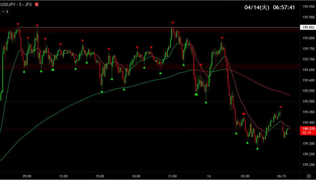Click the upper dark red resistance zone band
The height and width of the screenshot is (180, 316).
pos(93,30)
